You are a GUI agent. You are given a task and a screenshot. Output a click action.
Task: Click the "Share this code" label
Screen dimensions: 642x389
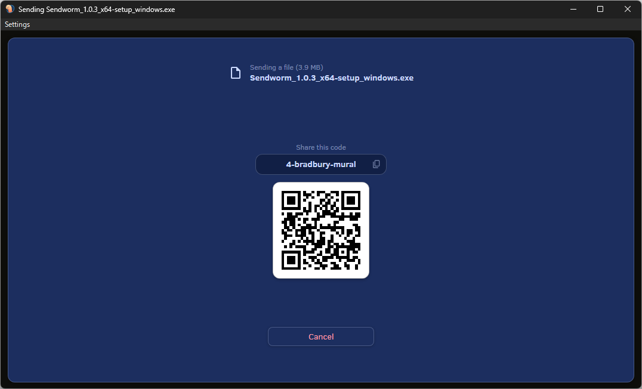321,147
